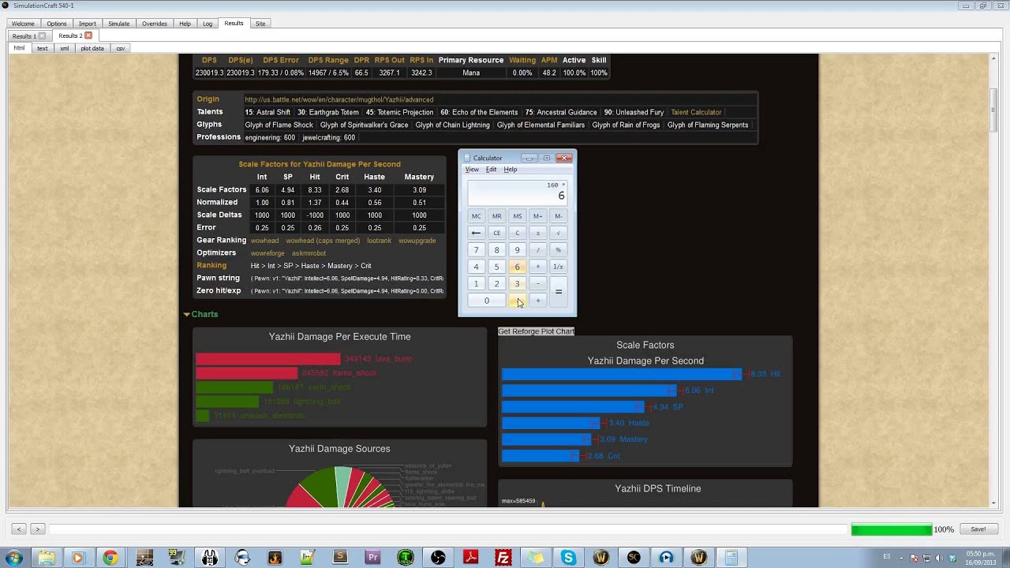Open the Import tab
Viewport: 1010px width, 568px height.
coord(88,24)
